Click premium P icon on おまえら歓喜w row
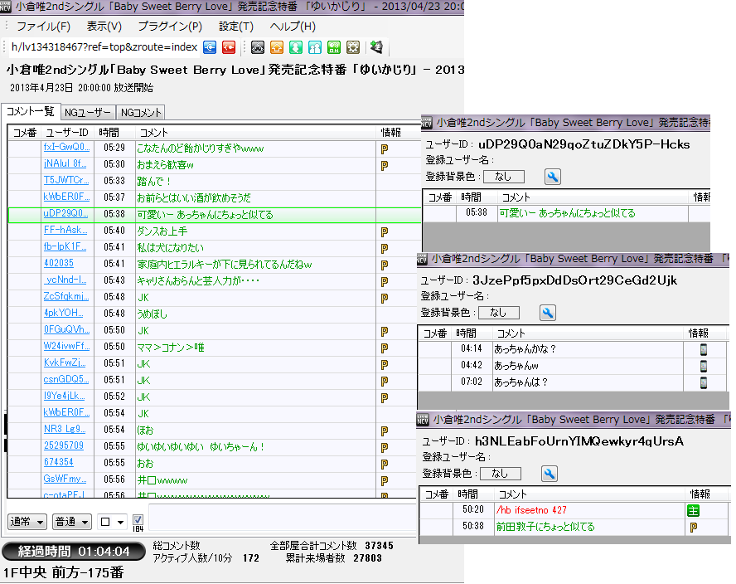The width and height of the screenshot is (736, 584). pyautogui.click(x=385, y=165)
